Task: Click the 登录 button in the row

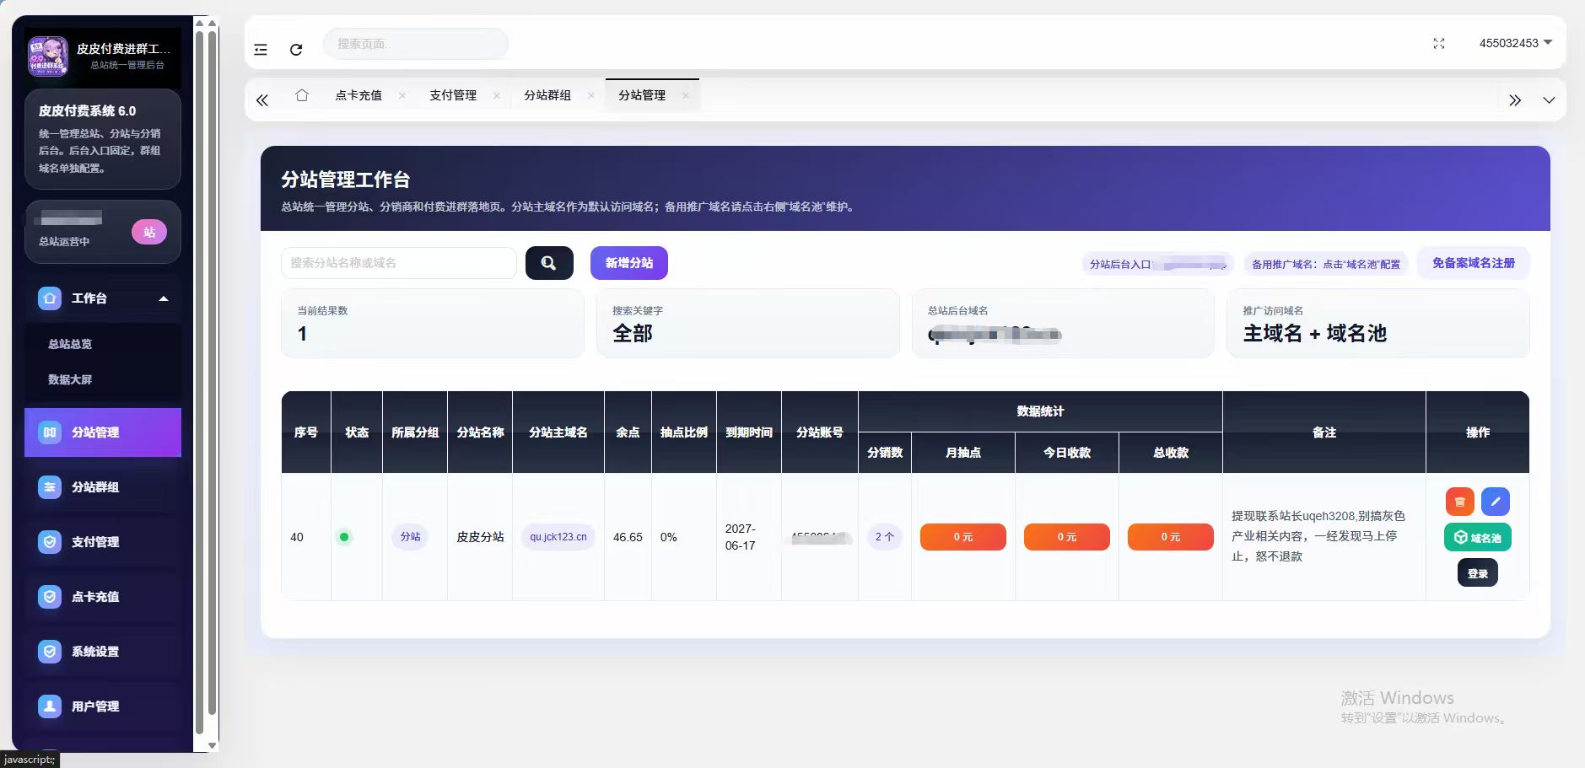Action: click(x=1478, y=573)
